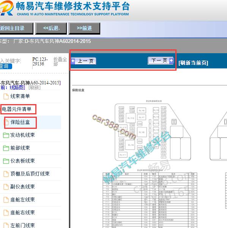The height and width of the screenshot is (228, 227).
Task: Click the document icon beside 副仪表线束
Action: tap(6, 187)
